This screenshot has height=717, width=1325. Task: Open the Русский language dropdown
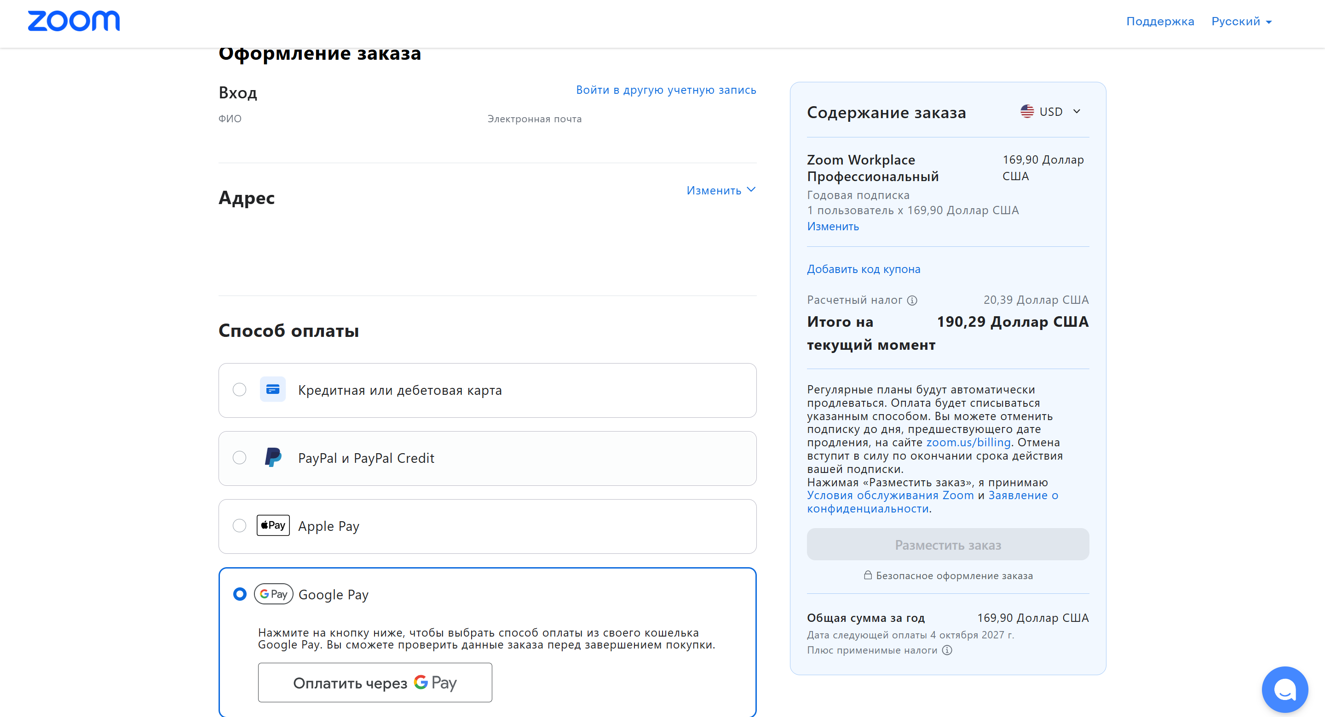click(x=1241, y=22)
